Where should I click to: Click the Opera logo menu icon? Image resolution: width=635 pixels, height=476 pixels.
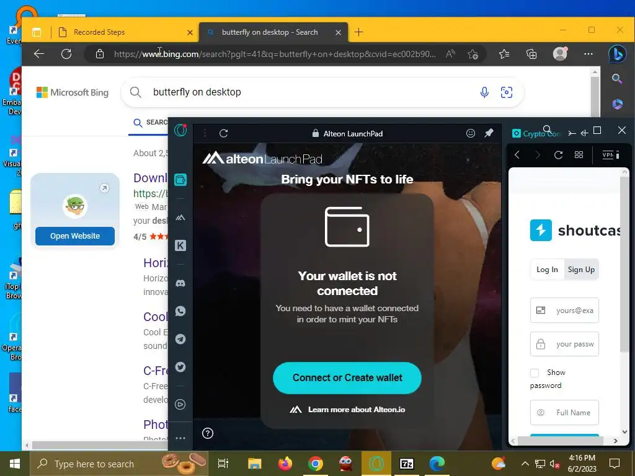tap(180, 130)
